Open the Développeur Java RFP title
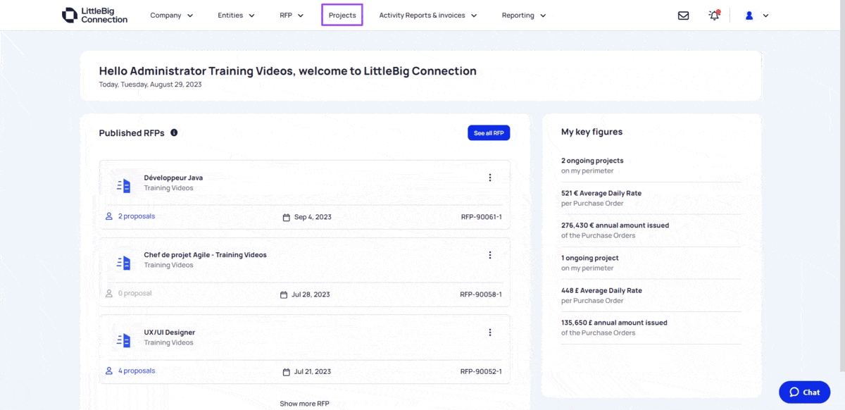 (173, 178)
